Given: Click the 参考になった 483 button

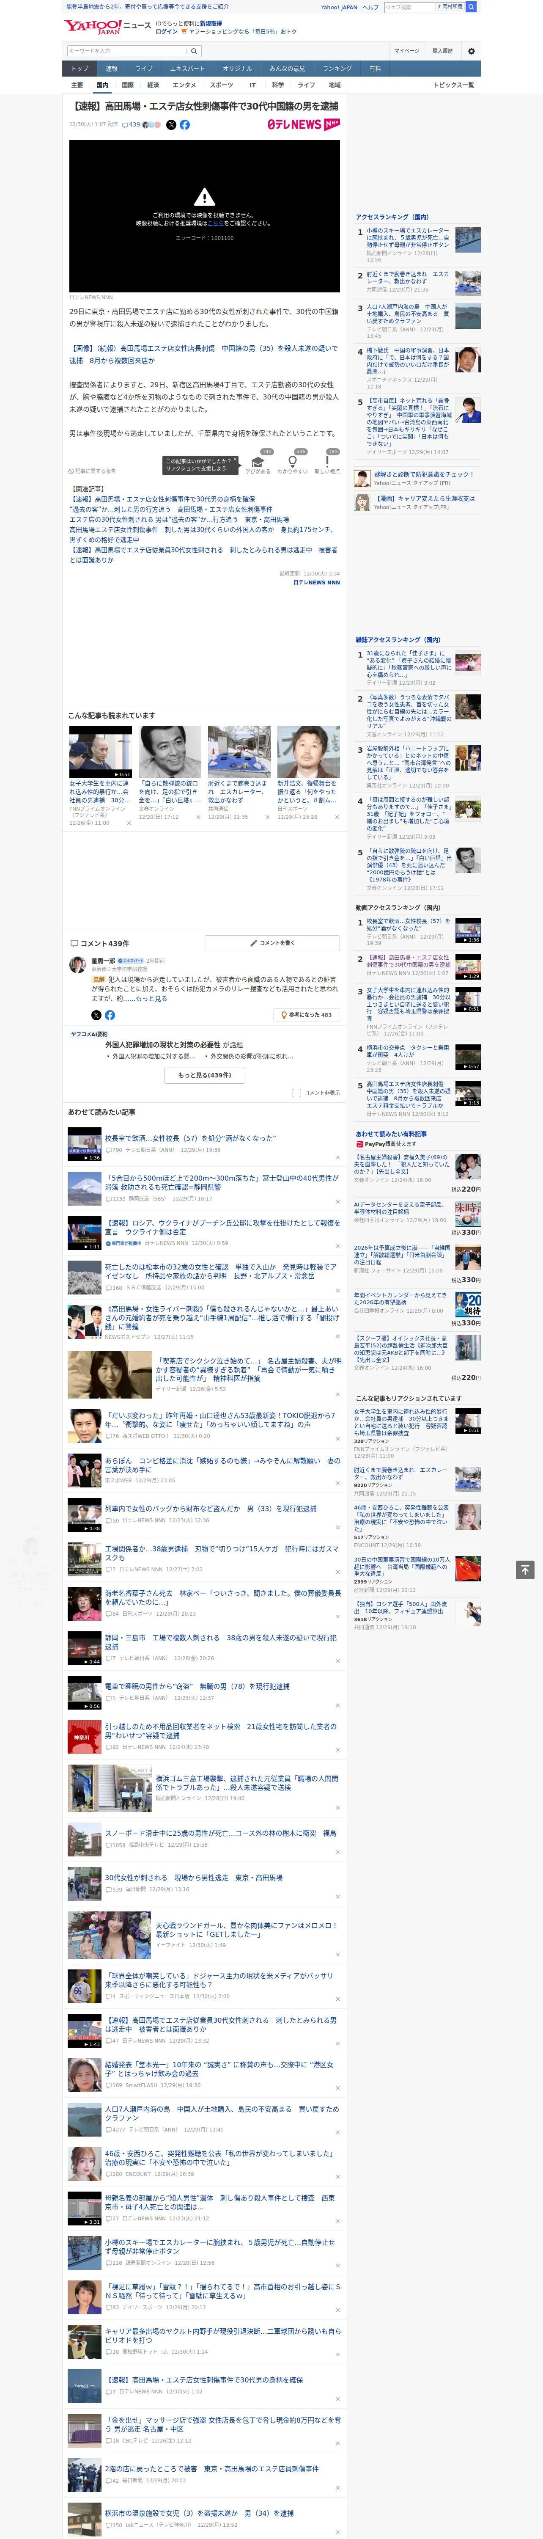Looking at the screenshot, I should point(307,1014).
